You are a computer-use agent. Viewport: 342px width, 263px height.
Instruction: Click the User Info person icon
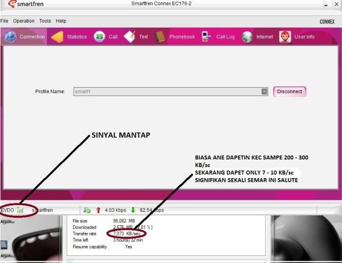[285, 37]
